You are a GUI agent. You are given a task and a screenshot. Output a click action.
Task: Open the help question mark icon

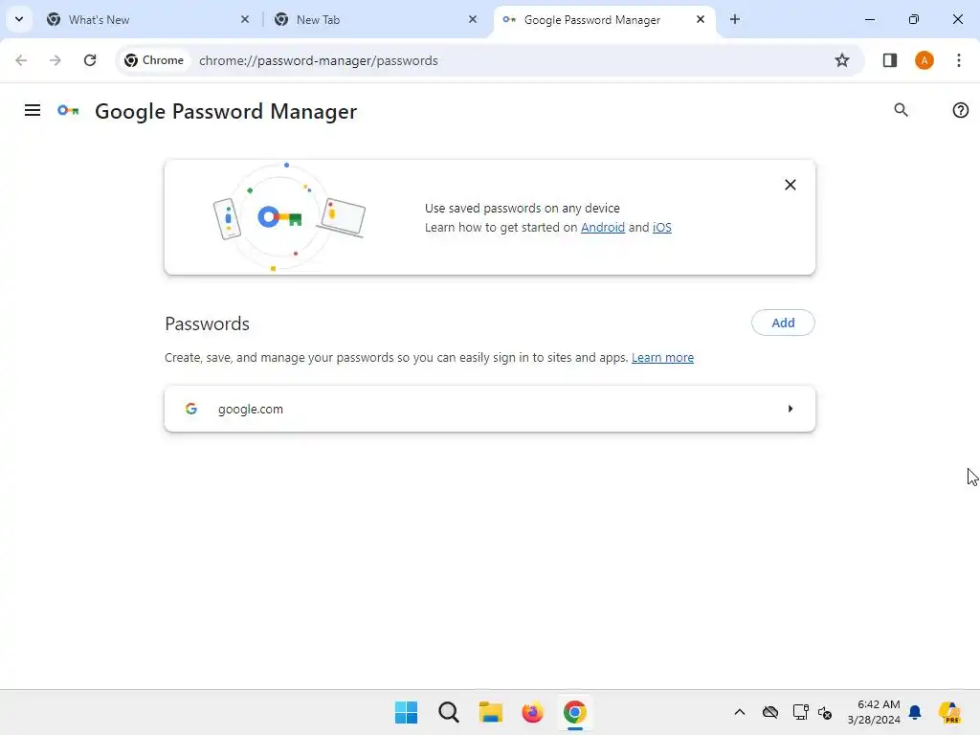click(x=961, y=110)
